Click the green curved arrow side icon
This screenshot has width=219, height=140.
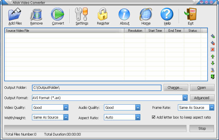click(x=213, y=77)
